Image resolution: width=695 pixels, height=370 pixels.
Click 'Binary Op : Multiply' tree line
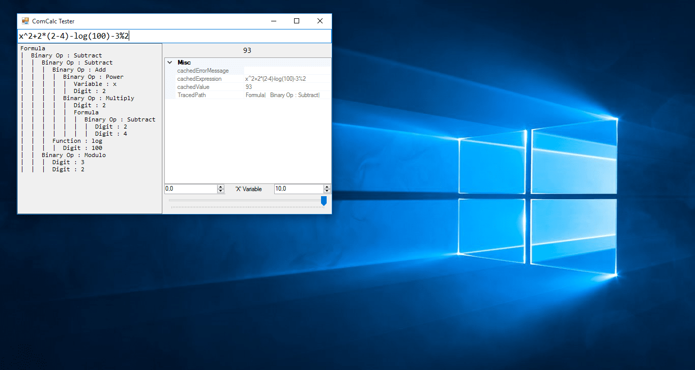click(x=99, y=98)
